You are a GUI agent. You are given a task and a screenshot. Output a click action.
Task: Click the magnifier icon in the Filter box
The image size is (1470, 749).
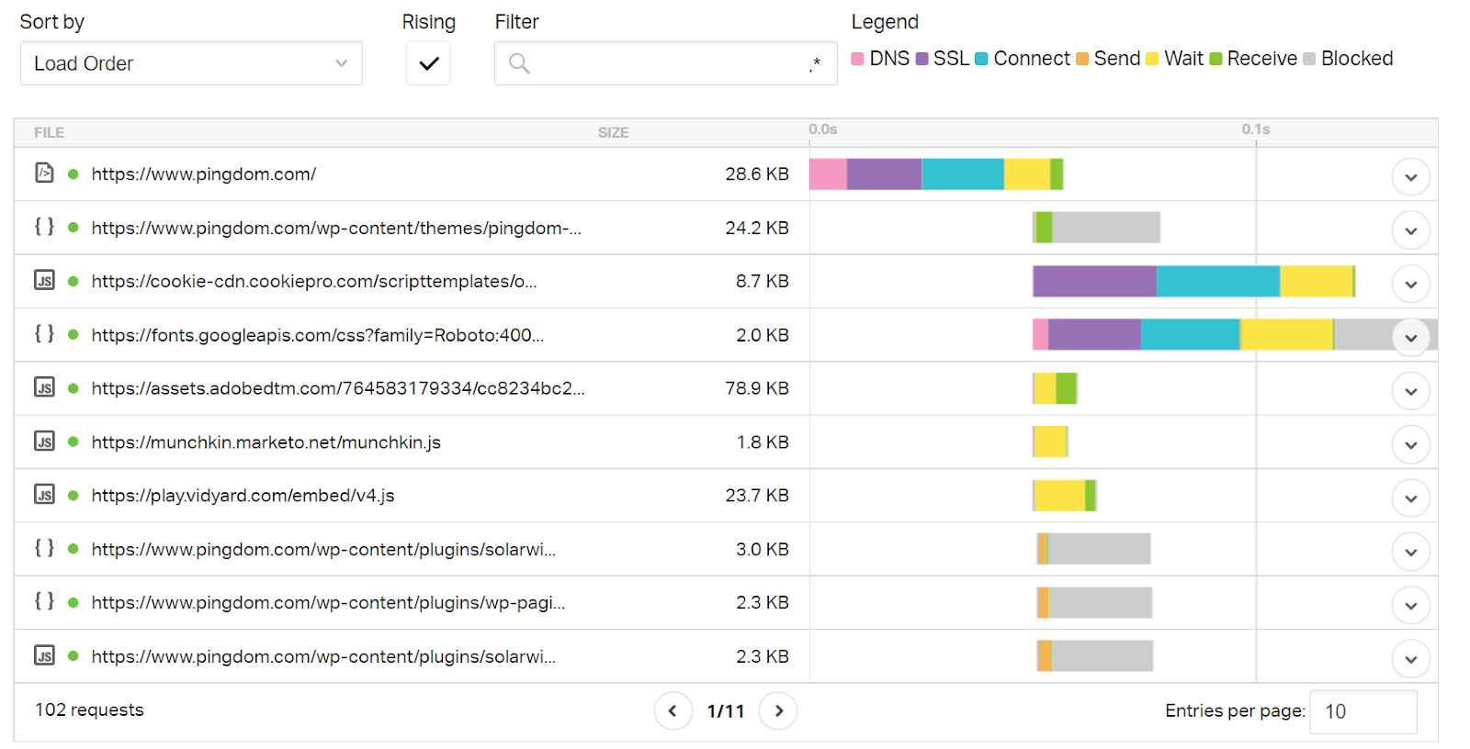coord(519,63)
